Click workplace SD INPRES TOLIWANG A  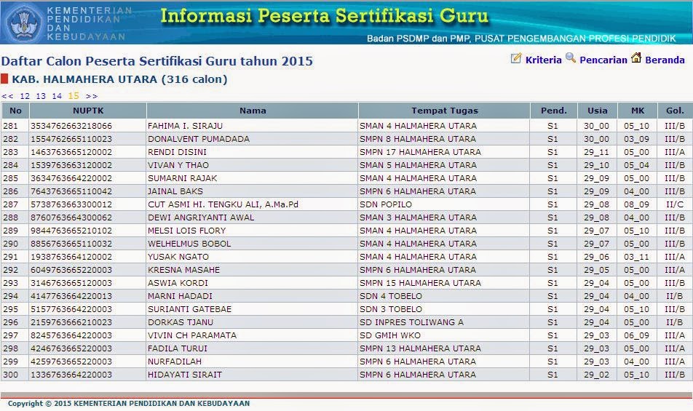coord(411,322)
